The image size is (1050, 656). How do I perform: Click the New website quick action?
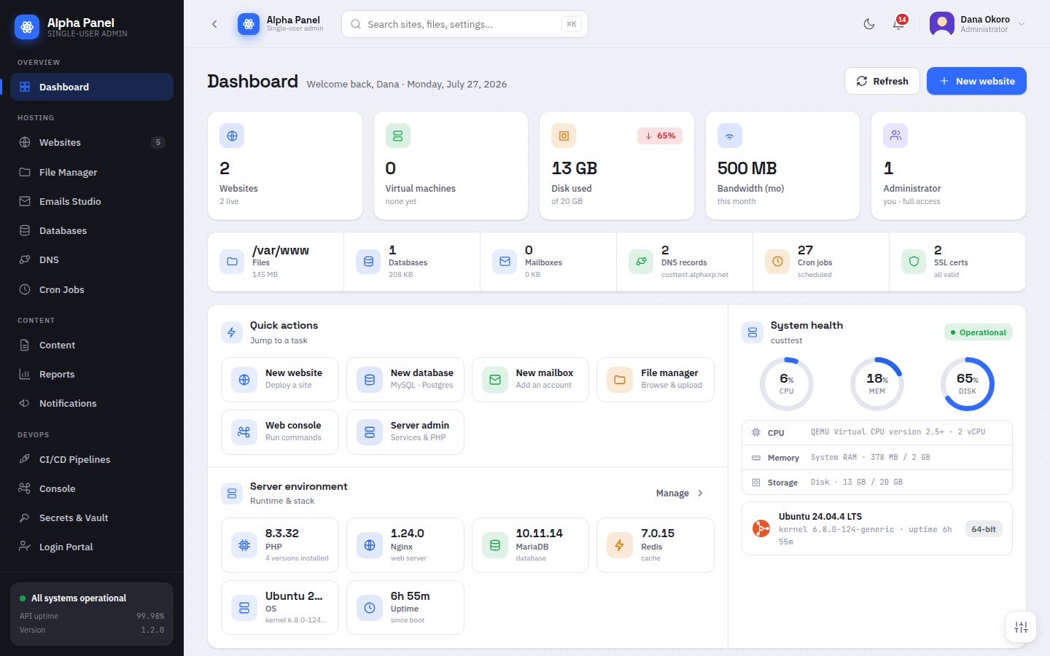(x=280, y=380)
